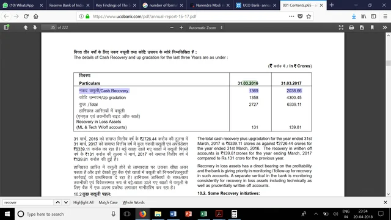391x220 pixels.
Task: Close the 001 Contents.p65 tab
Action: click(321, 5)
